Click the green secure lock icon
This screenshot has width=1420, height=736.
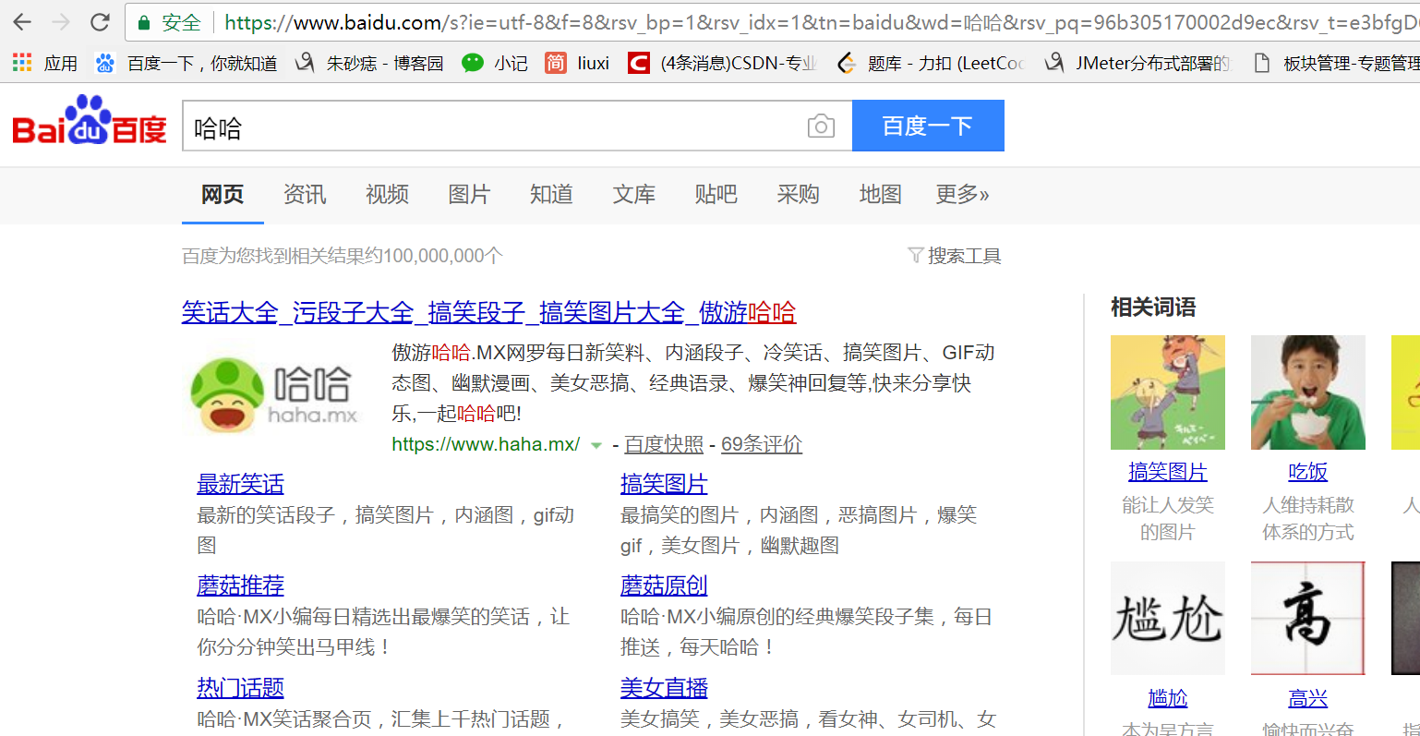[x=143, y=22]
